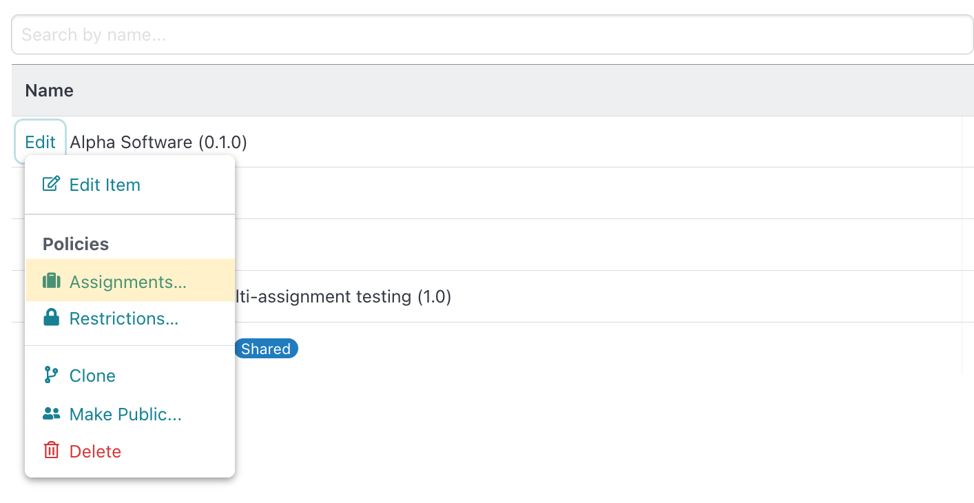Click the Name column header
Screen dimensions: 974x503
coord(49,90)
